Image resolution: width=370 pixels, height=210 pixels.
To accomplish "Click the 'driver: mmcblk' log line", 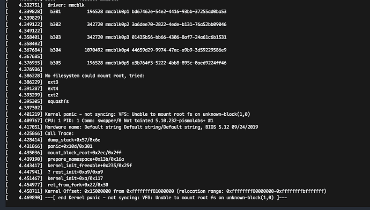I will tap(66, 5).
